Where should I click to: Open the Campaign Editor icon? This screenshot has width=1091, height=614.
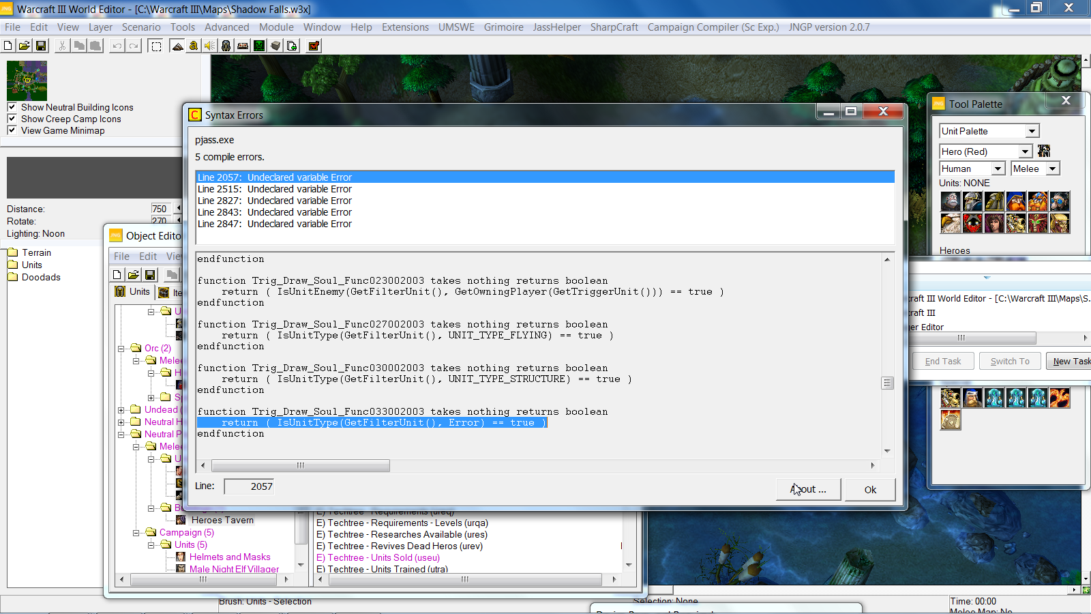coord(243,46)
